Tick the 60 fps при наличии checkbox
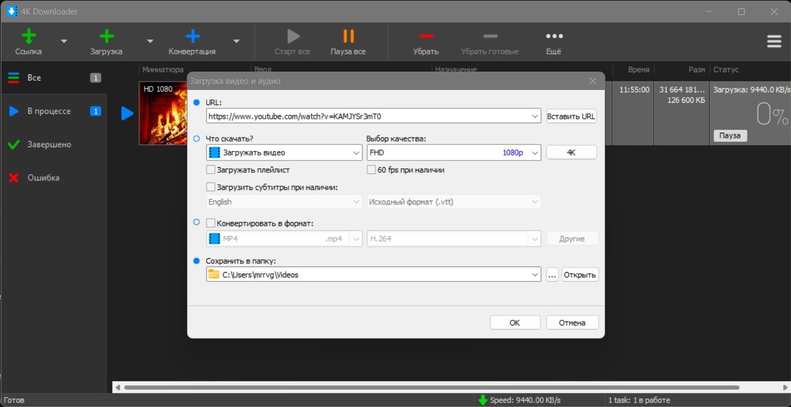791x407 pixels. coord(372,170)
